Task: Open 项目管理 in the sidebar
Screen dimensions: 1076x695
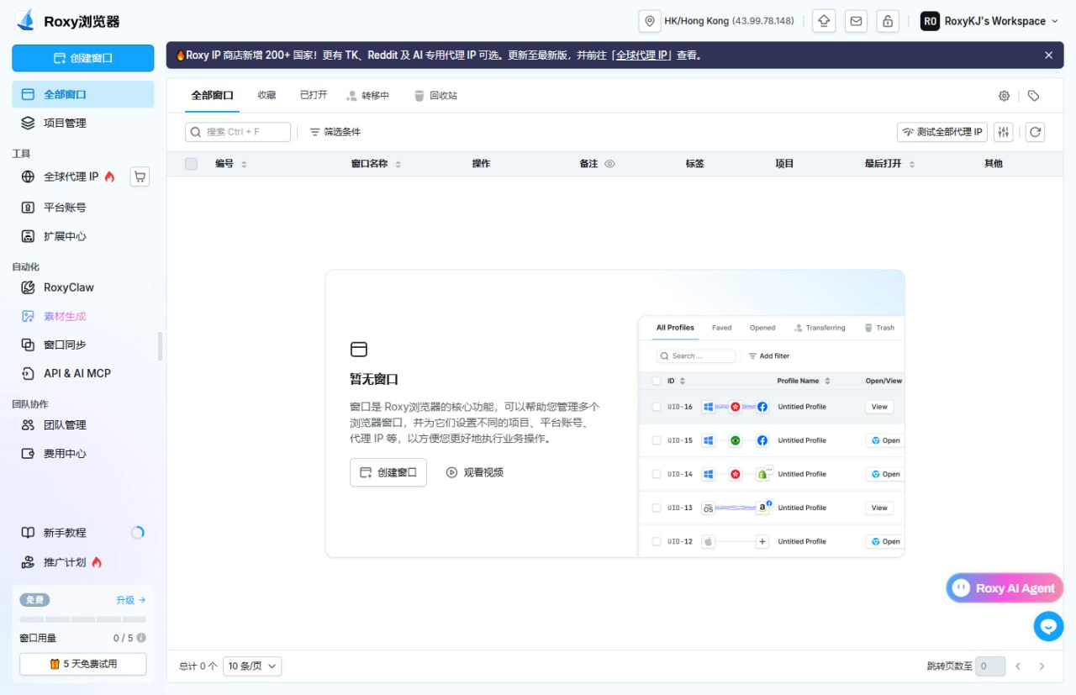Action: pyautogui.click(x=83, y=123)
